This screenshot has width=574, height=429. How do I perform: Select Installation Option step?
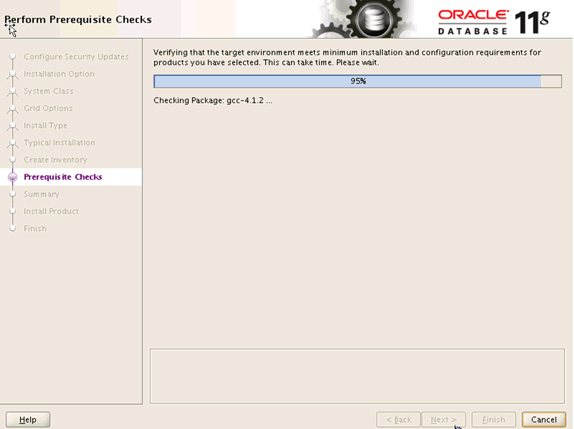point(59,74)
